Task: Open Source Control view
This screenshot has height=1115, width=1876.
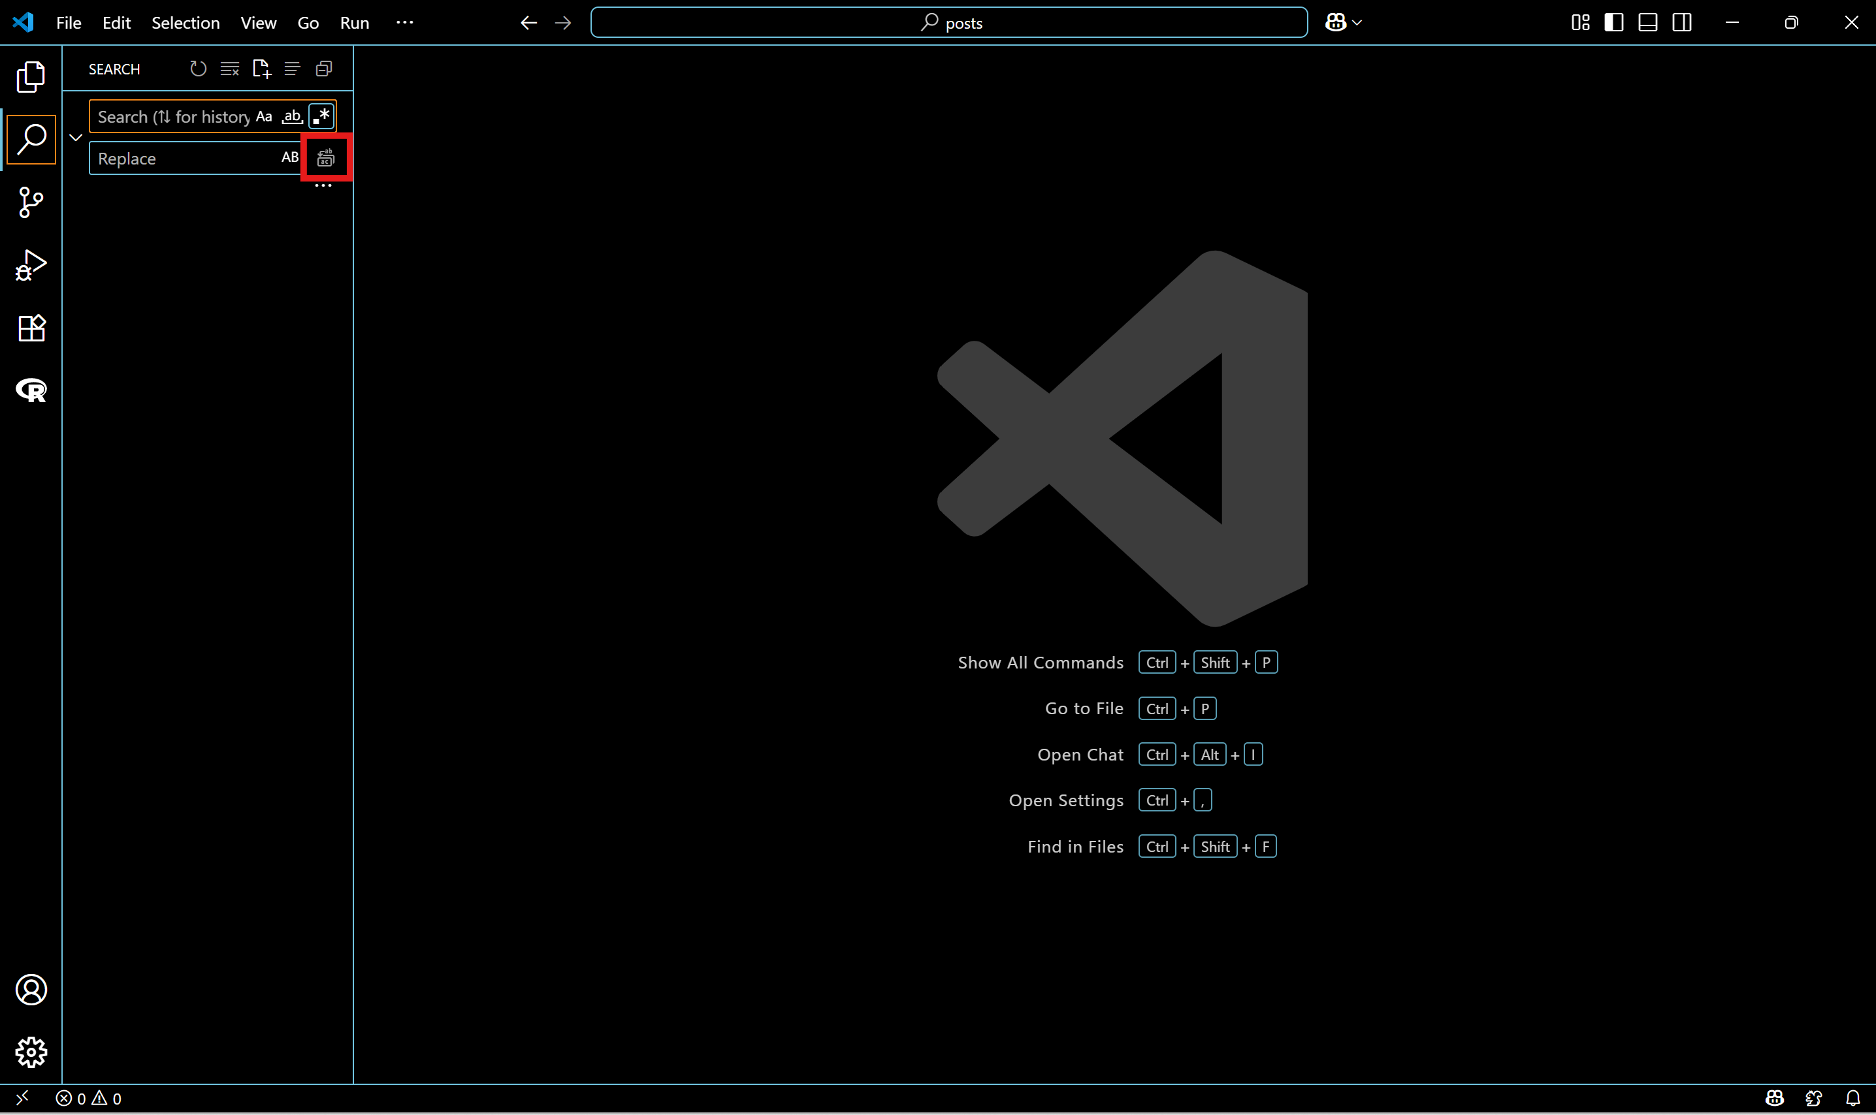Action: (x=31, y=202)
